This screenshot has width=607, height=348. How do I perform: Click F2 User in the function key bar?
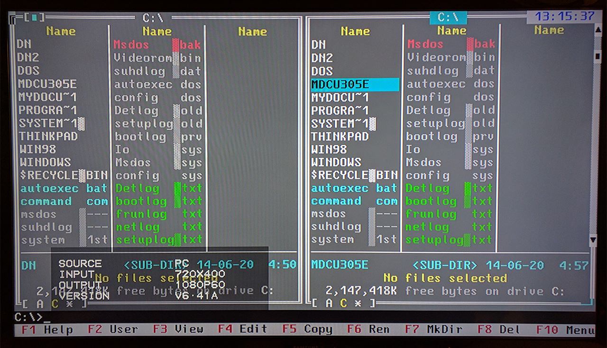click(112, 329)
